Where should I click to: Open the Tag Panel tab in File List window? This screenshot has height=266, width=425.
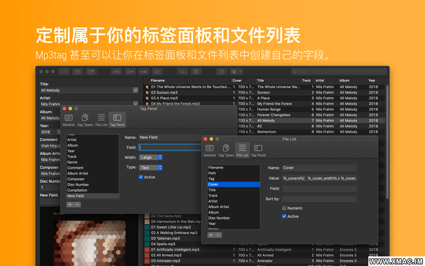(x=258, y=150)
